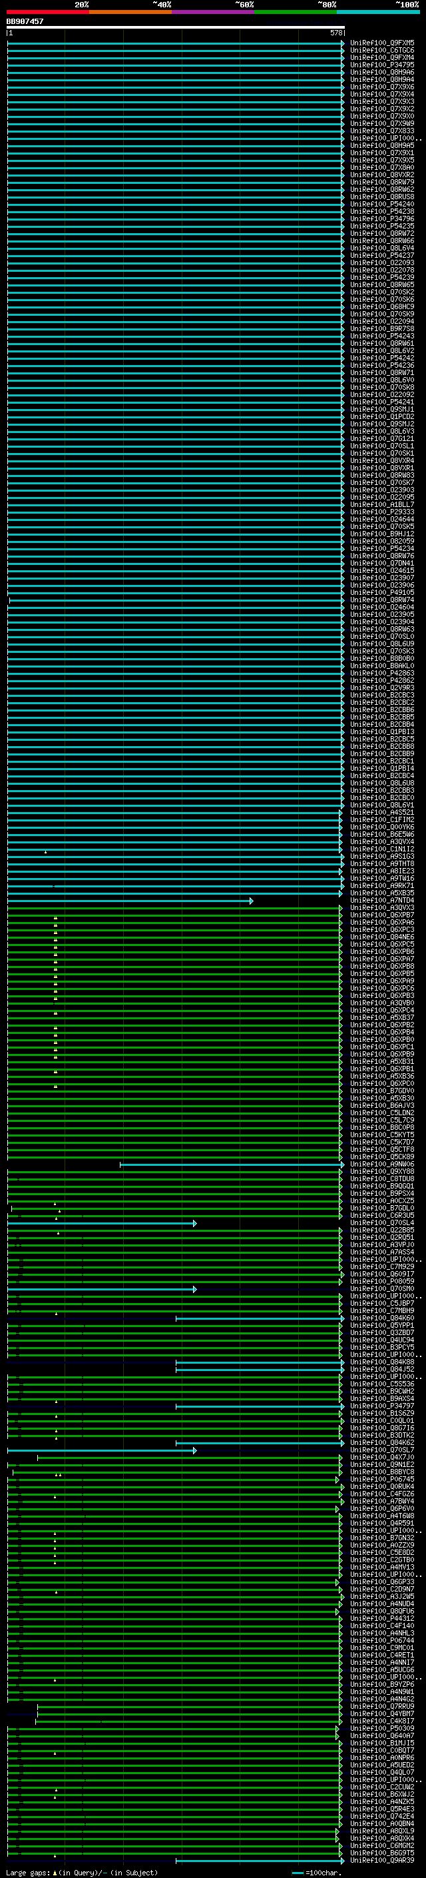The height and width of the screenshot is (1878, 426).
Task: Select hit label UniRef100_P34797
Action: (x=382, y=1406)
